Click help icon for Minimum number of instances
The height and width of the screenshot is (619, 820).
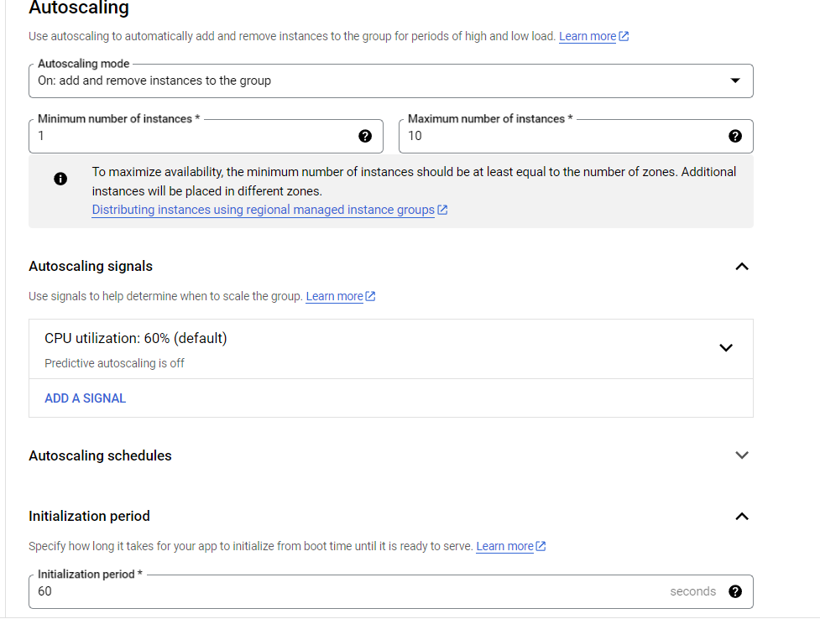pyautogui.click(x=365, y=136)
